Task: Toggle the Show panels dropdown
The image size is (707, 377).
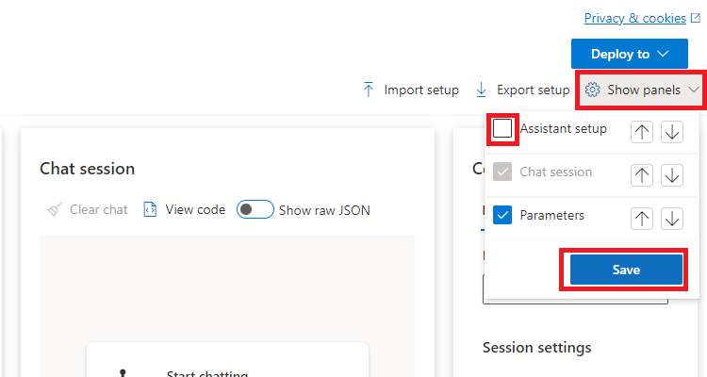Action: [642, 90]
